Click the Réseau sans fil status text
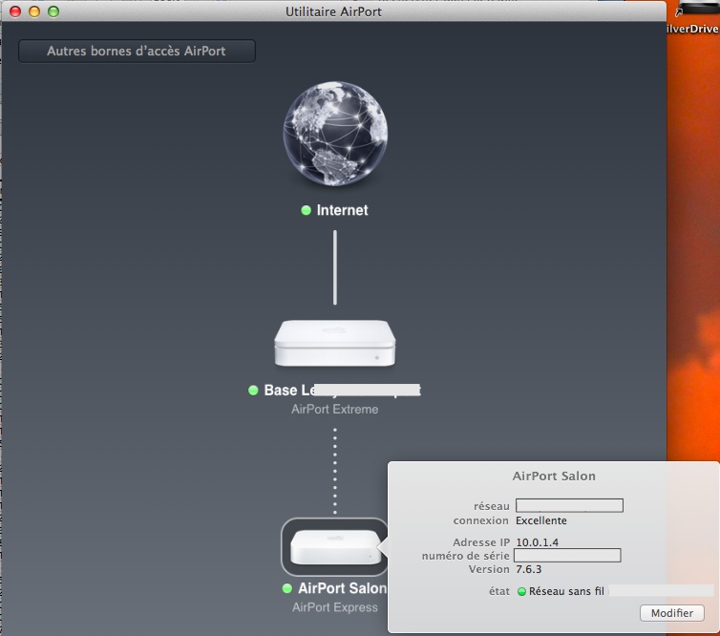720x636 pixels. point(567,591)
